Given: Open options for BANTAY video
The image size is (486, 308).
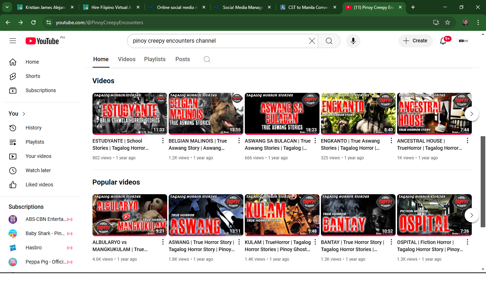Looking at the screenshot, I should [x=391, y=242].
